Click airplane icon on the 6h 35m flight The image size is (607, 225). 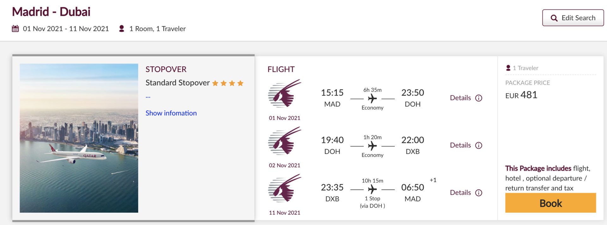click(x=372, y=99)
